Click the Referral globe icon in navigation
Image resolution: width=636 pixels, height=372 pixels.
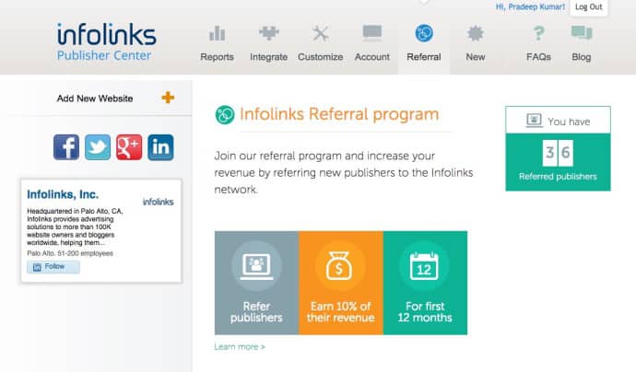pyautogui.click(x=424, y=33)
